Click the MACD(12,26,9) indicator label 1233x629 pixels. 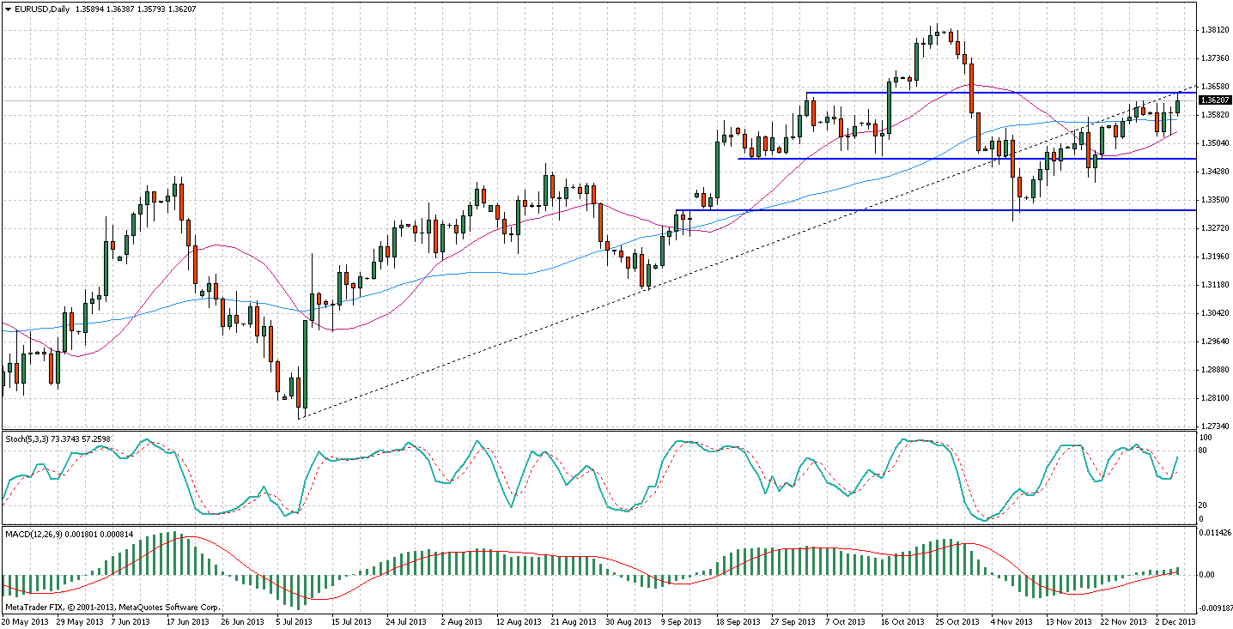[31, 535]
